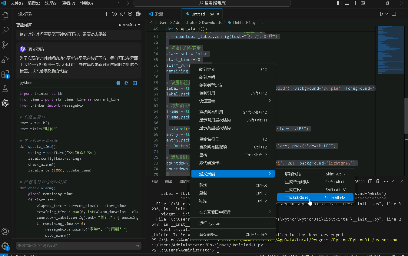Select 生成单元测试 from the submenu
408x256 pixels.
pos(297,182)
